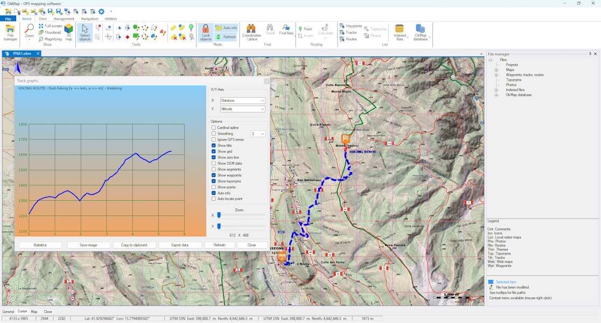Uncheck Show waypoints

tap(214, 175)
